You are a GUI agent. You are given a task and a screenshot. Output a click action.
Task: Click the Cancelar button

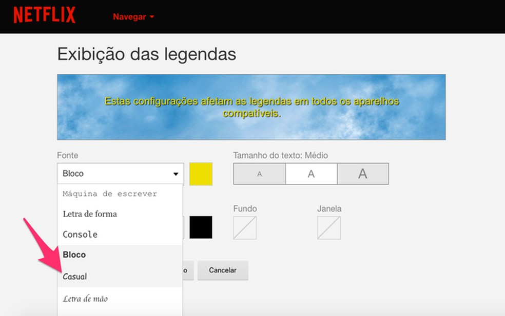223,270
